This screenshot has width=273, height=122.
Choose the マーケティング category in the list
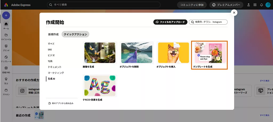[x=56, y=73]
